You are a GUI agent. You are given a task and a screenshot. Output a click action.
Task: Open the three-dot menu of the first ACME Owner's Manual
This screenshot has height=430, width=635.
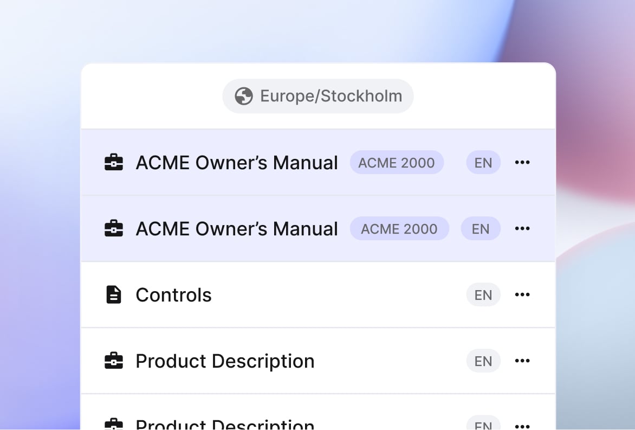click(x=522, y=163)
